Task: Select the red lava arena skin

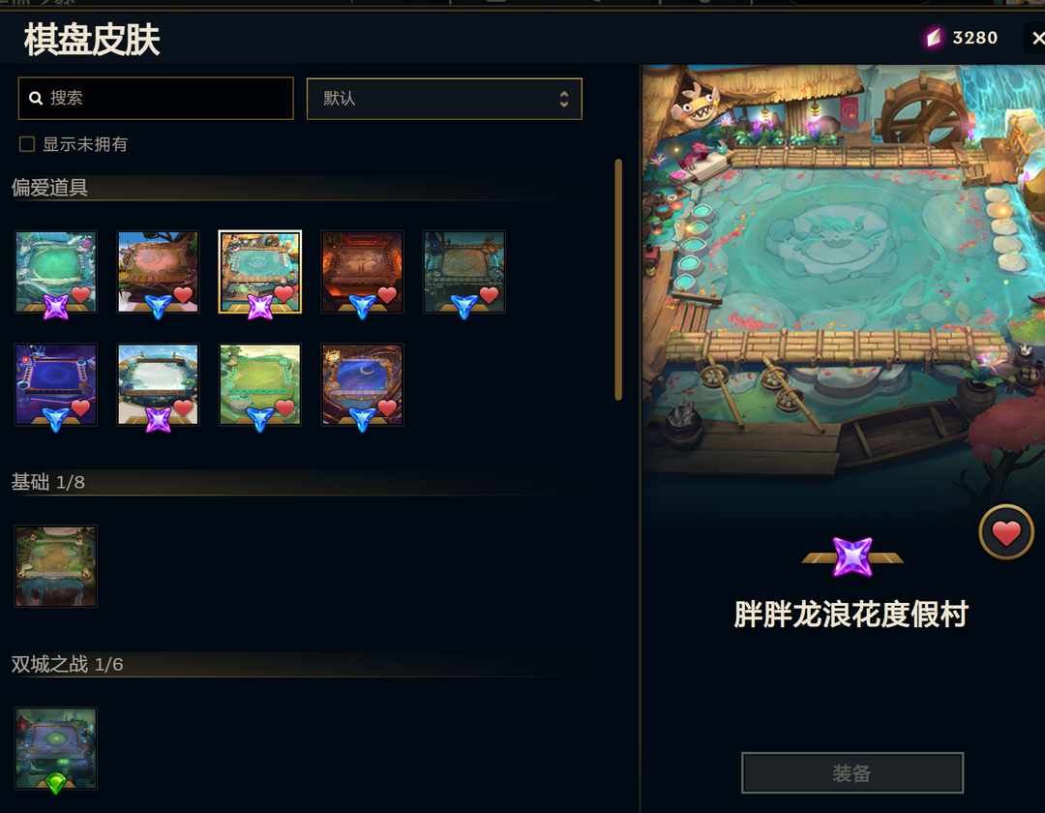Action: 362,272
